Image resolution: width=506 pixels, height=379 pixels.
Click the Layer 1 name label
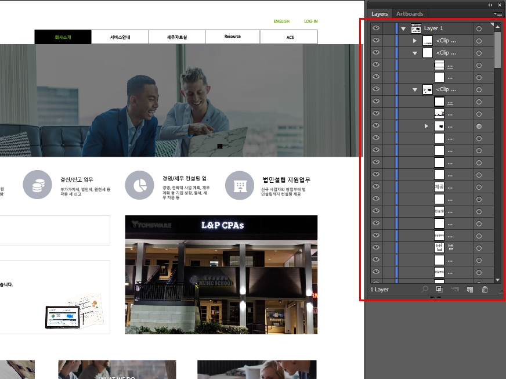point(433,28)
